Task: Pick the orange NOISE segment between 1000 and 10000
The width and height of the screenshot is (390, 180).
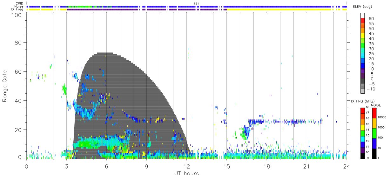Action: [x=374, y=123]
